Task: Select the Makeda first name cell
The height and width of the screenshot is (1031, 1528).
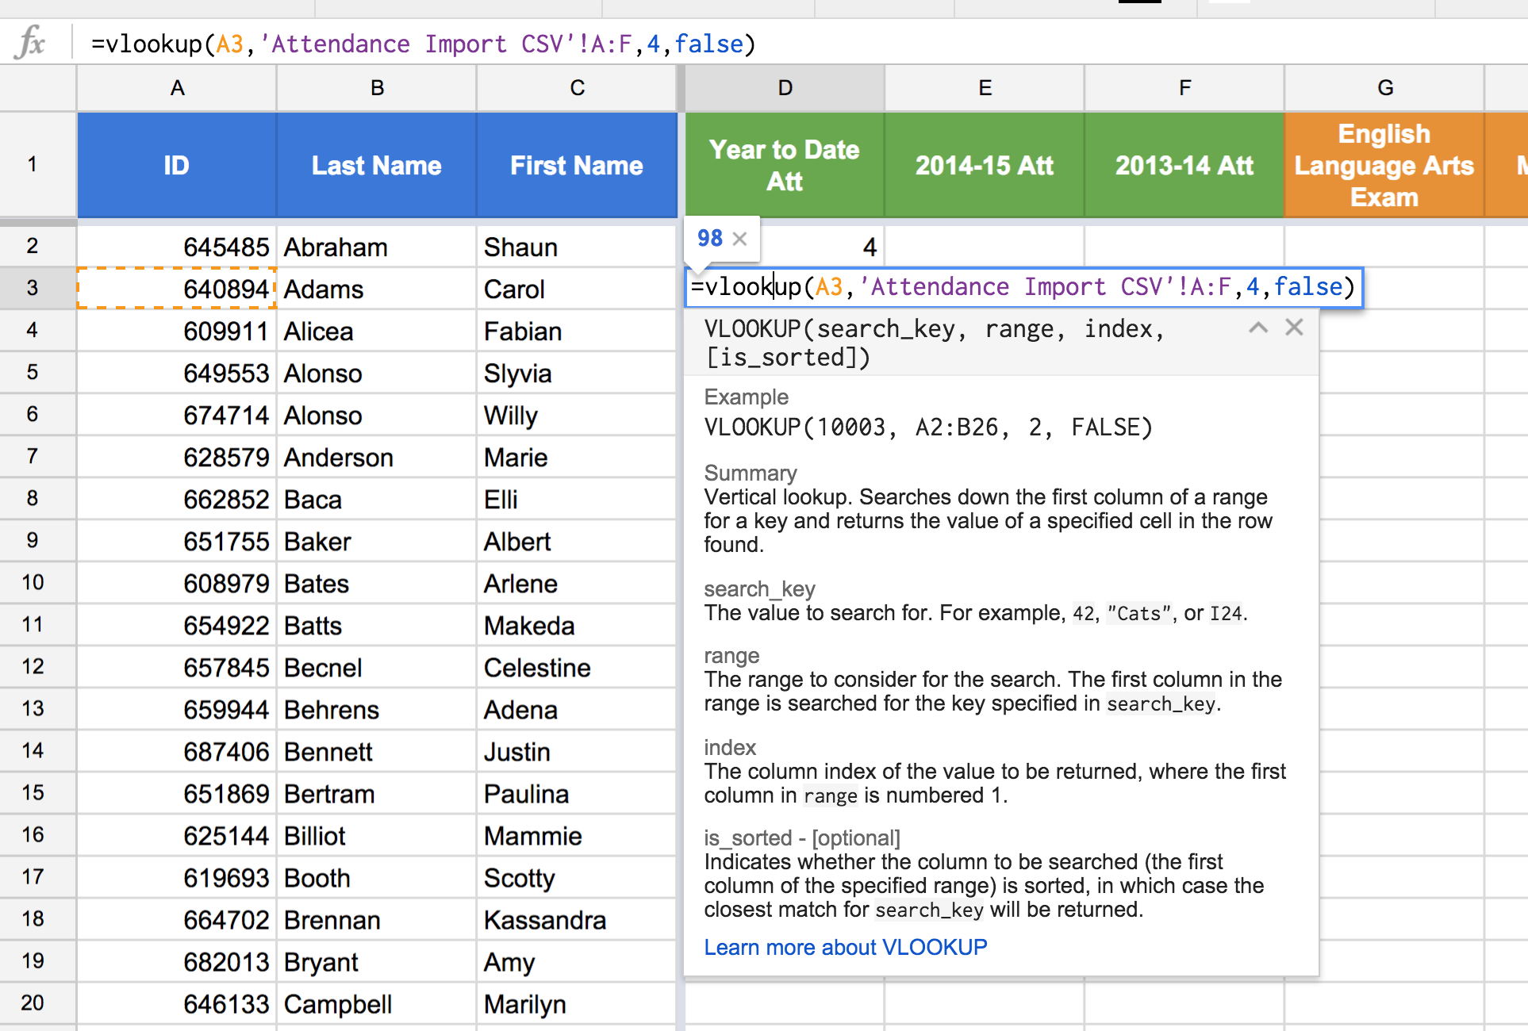Action: point(577,625)
